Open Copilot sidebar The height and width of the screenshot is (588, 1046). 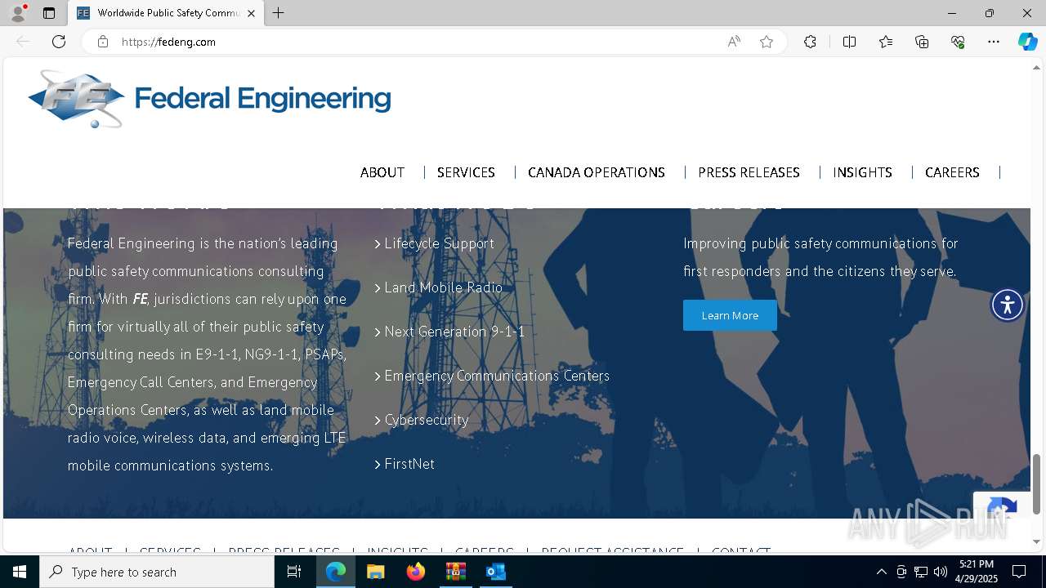[x=1027, y=42]
